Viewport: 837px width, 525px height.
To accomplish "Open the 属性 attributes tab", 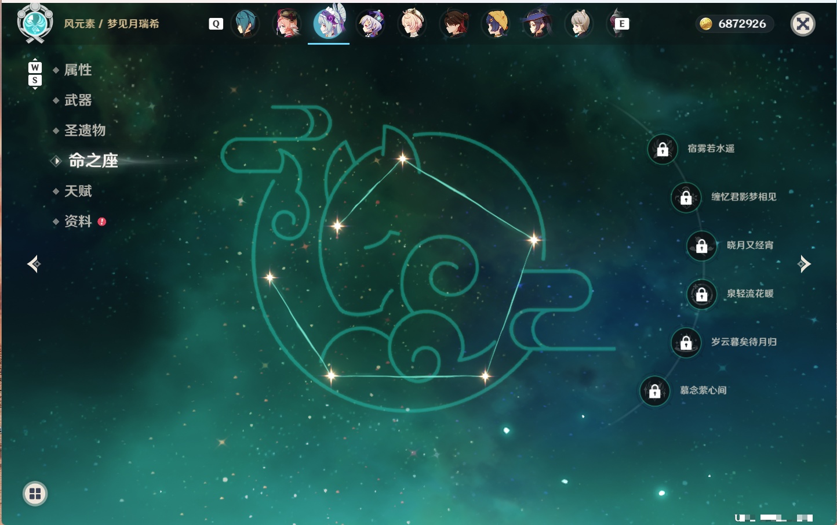I will point(78,70).
